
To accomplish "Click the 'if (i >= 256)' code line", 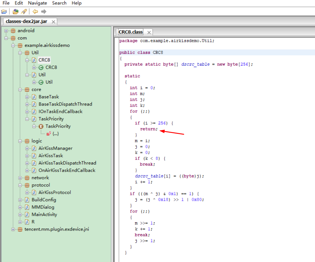I will (x=154, y=123).
